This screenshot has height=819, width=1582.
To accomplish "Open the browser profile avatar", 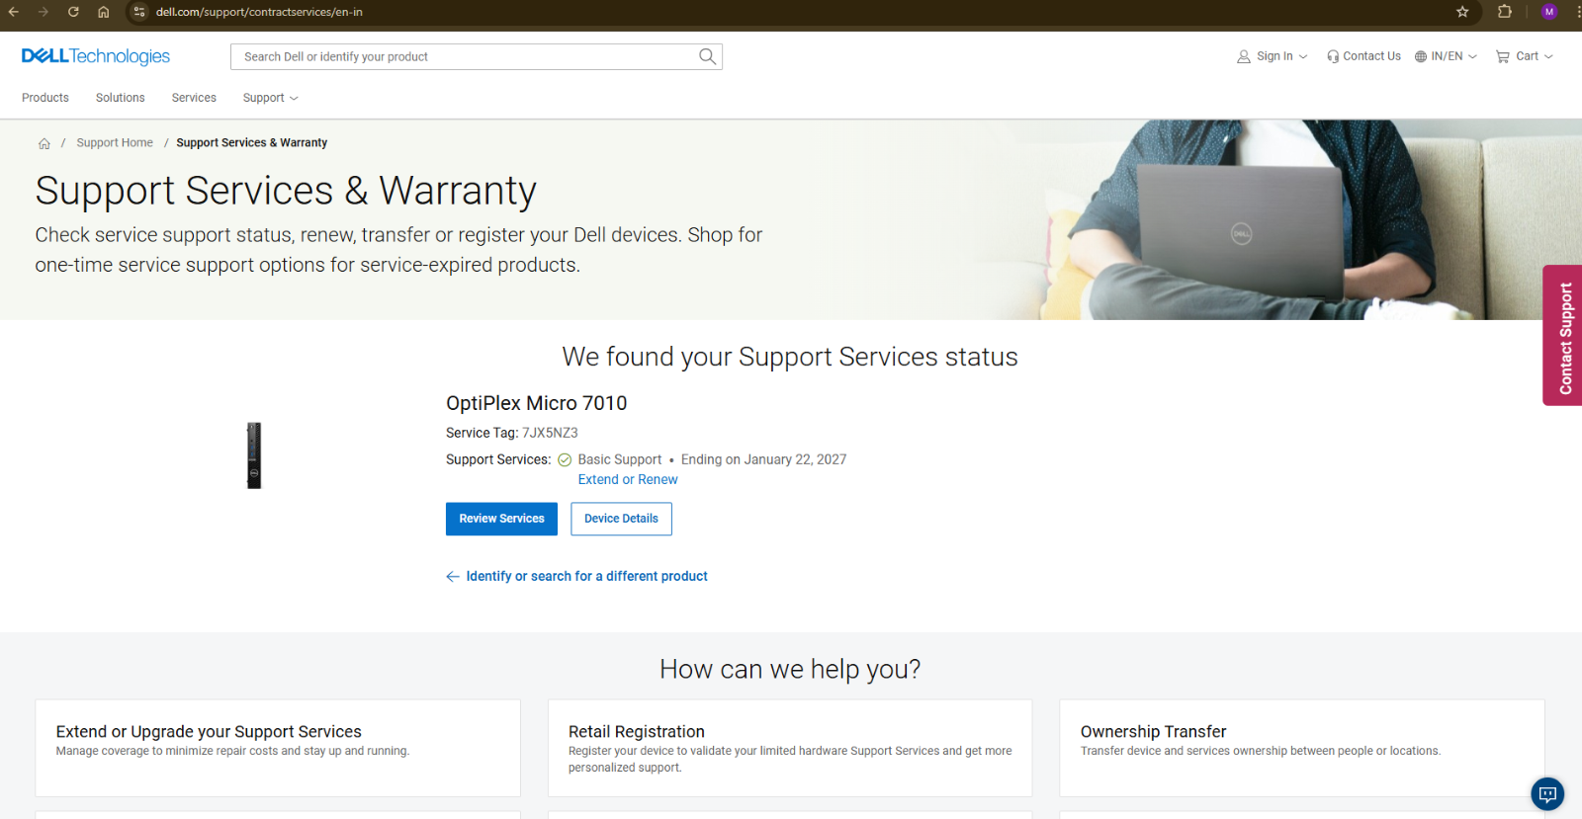I will (1549, 12).
